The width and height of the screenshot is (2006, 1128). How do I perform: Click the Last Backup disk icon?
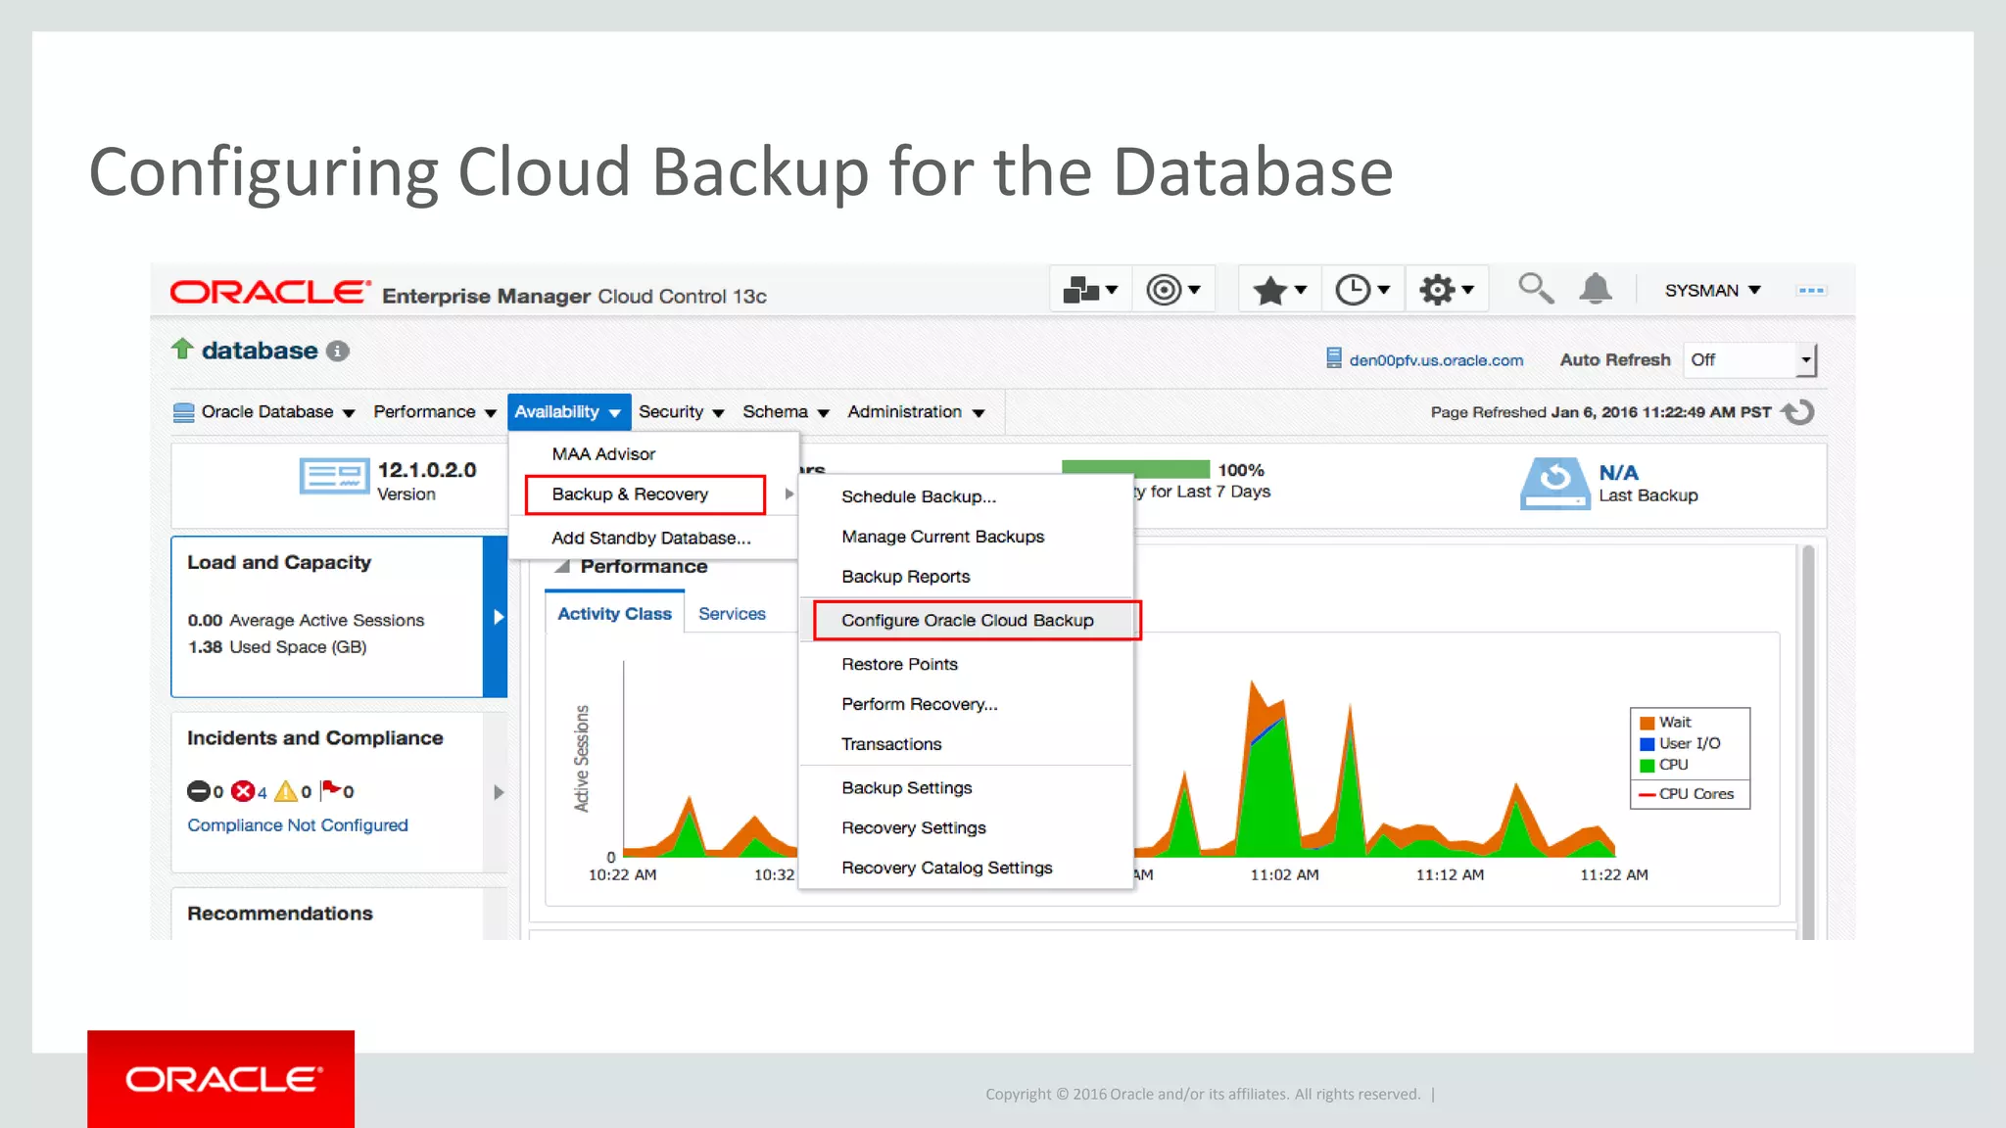tap(1554, 484)
